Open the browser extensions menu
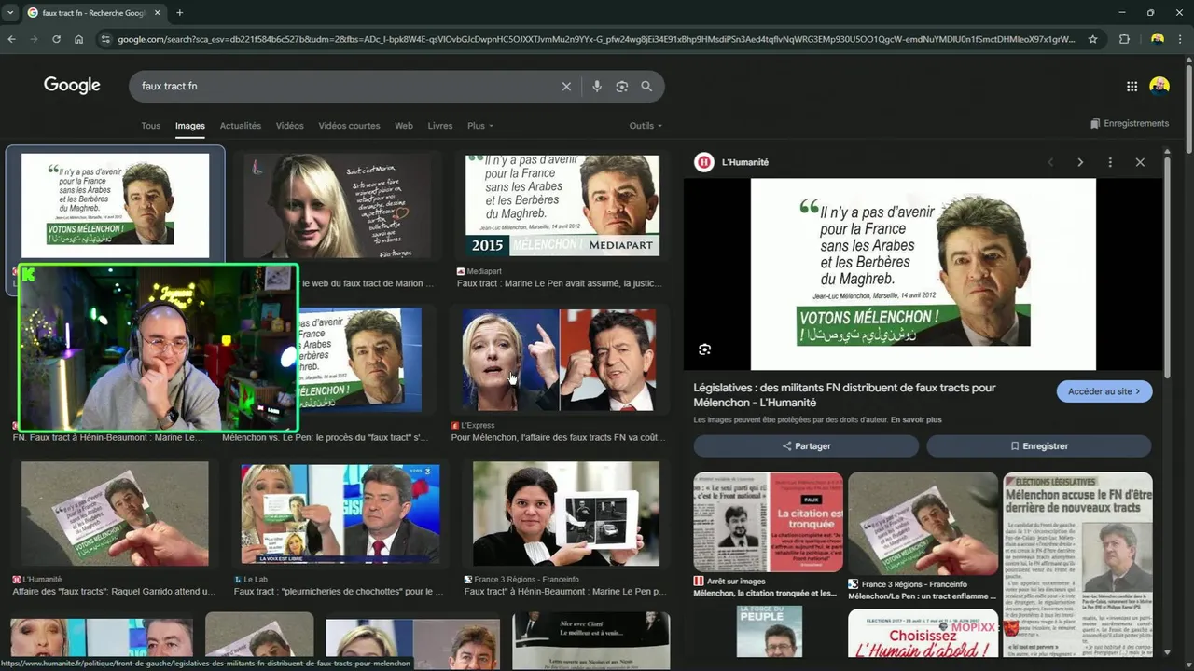 [1124, 39]
